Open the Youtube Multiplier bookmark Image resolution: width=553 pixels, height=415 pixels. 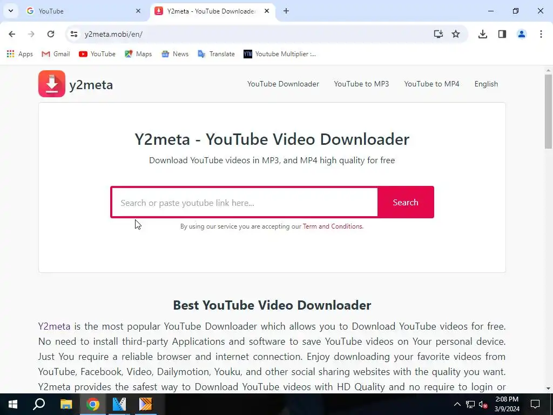pyautogui.click(x=280, y=54)
